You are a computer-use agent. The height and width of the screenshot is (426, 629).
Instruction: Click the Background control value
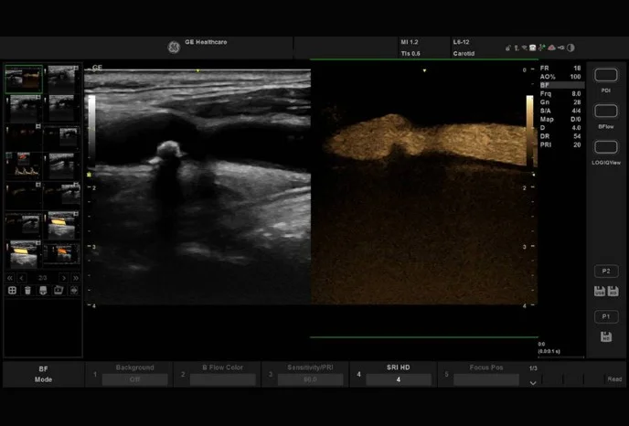point(134,379)
